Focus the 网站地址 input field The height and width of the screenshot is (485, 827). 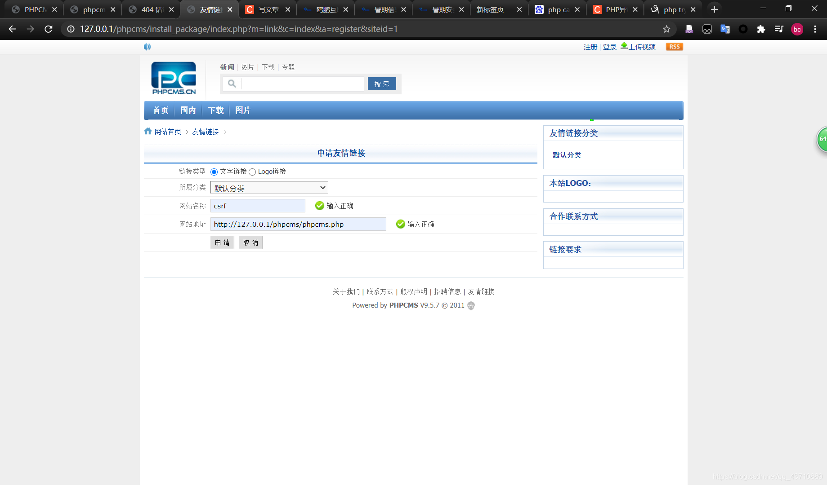pyautogui.click(x=298, y=224)
